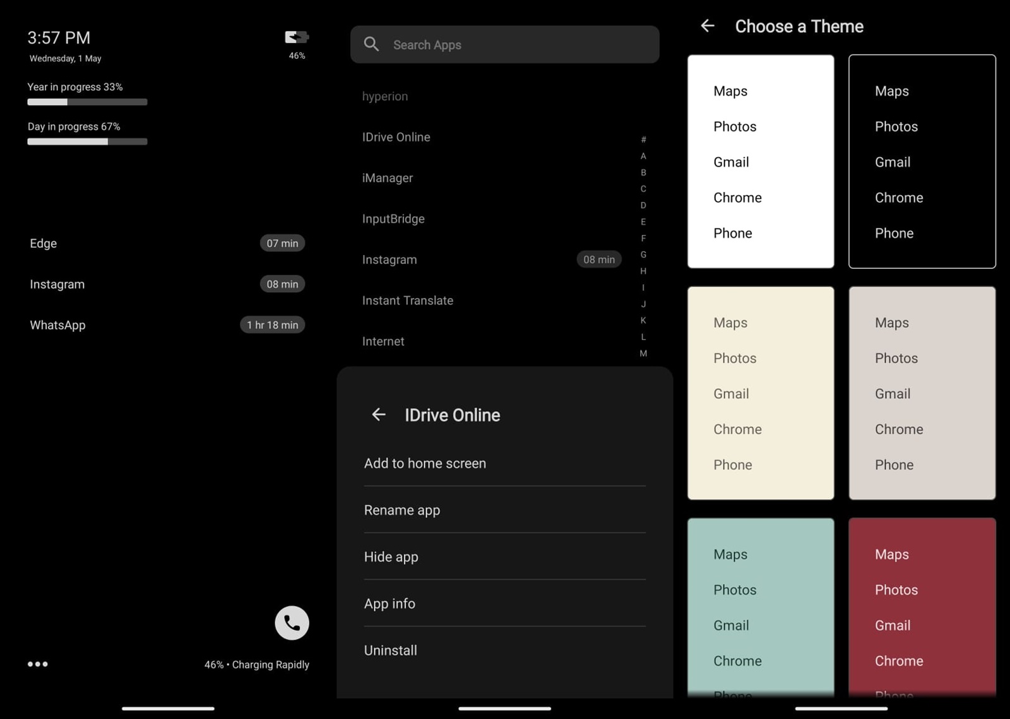This screenshot has height=719, width=1010.
Task: Tap the phone dialer icon
Action: click(292, 623)
